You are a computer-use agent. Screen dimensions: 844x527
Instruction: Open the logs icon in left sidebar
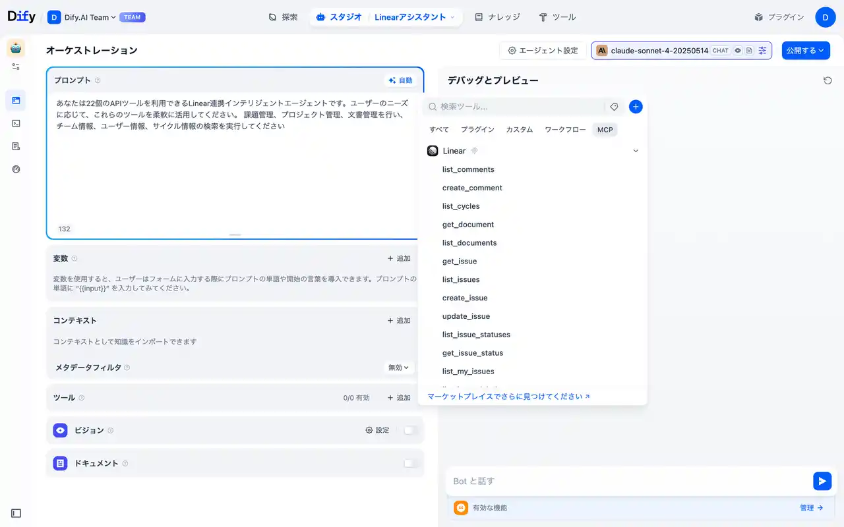tap(16, 146)
